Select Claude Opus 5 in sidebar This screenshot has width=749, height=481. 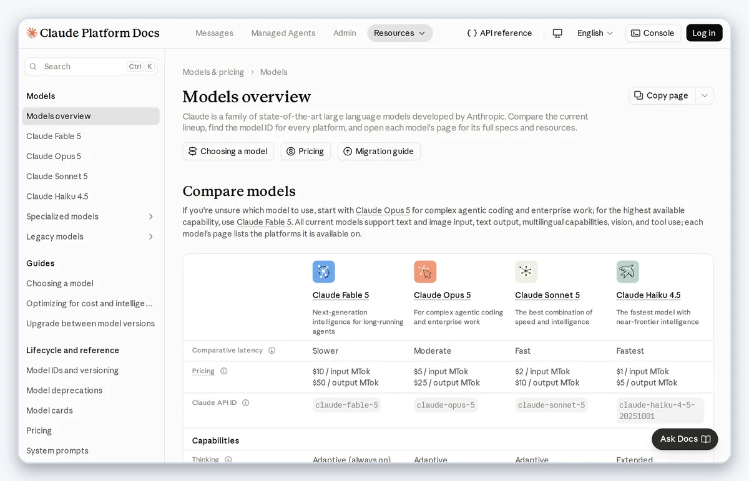pyautogui.click(x=91, y=156)
